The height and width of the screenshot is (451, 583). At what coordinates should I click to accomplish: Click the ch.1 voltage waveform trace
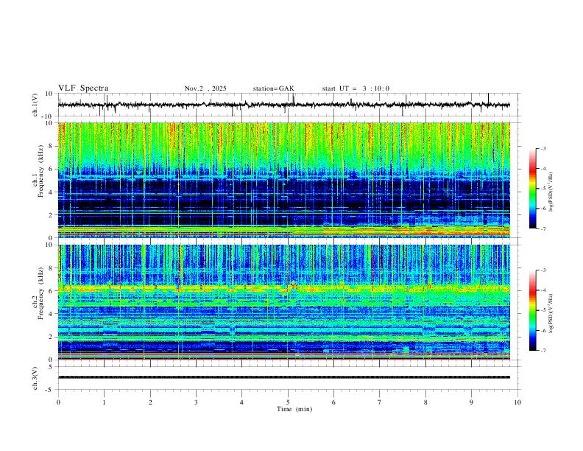click(x=283, y=105)
